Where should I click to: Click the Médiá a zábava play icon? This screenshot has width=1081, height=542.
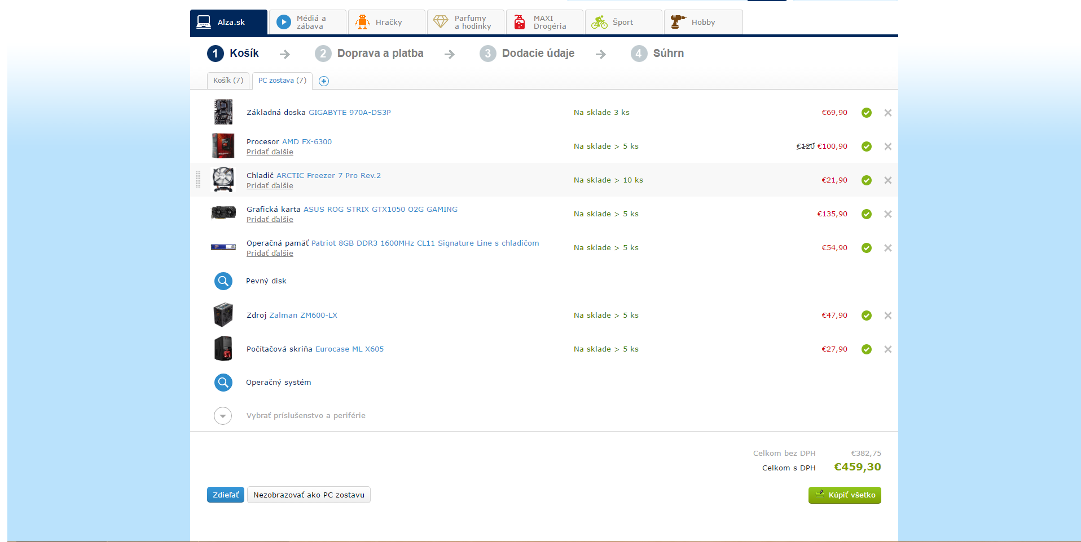(284, 22)
